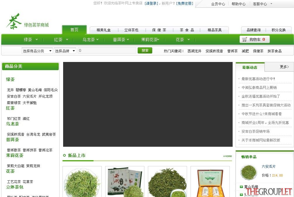294x197 pixels.
Task: Select 黄山毛峰 in the sidebar
Action: pos(35,90)
